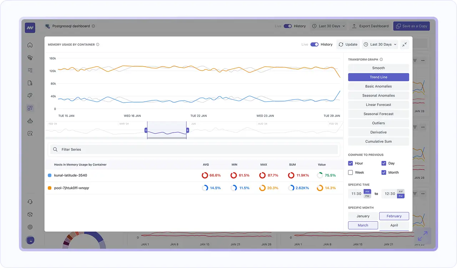Uncheck the Hour compare checkbox

(x=351, y=163)
